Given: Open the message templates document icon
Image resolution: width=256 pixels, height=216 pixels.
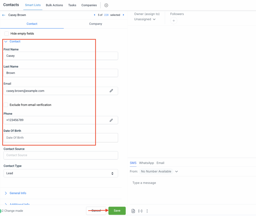Looking at the screenshot, I should coord(133,211).
